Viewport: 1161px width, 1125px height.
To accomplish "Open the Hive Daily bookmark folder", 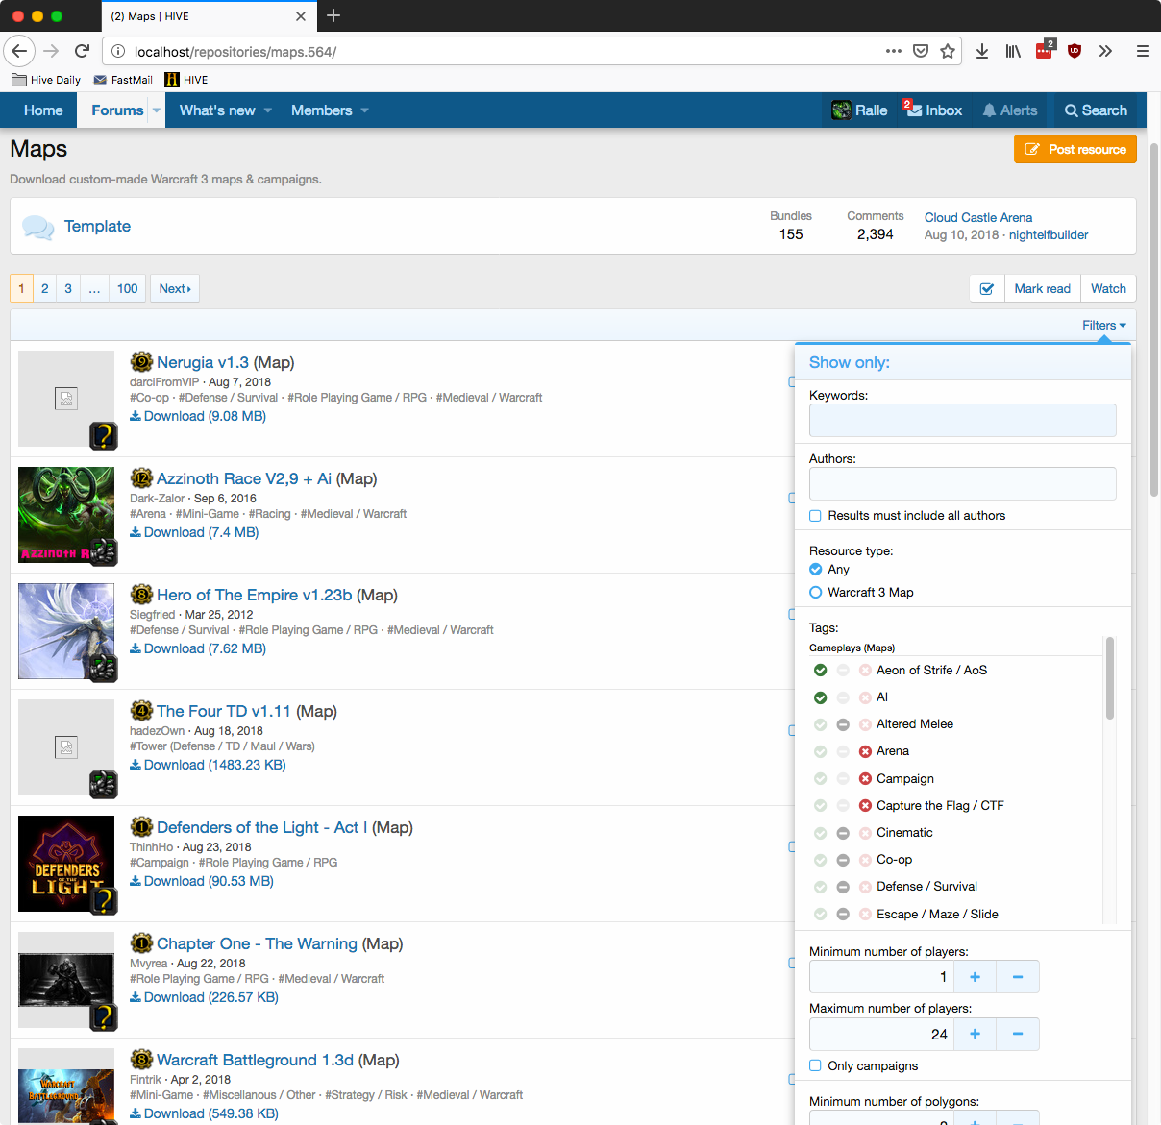I will coord(46,80).
